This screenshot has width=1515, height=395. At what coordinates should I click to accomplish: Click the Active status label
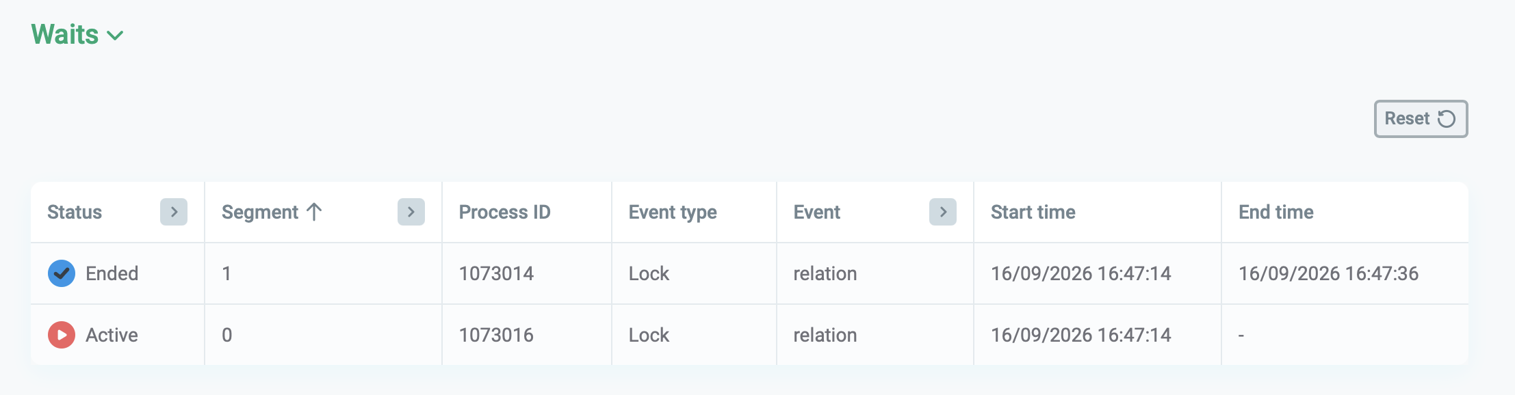[112, 335]
